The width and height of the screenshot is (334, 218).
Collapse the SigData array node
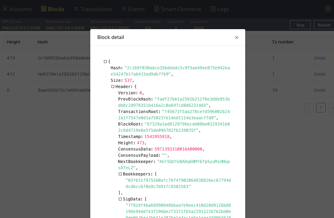pyautogui.click(x=120, y=199)
